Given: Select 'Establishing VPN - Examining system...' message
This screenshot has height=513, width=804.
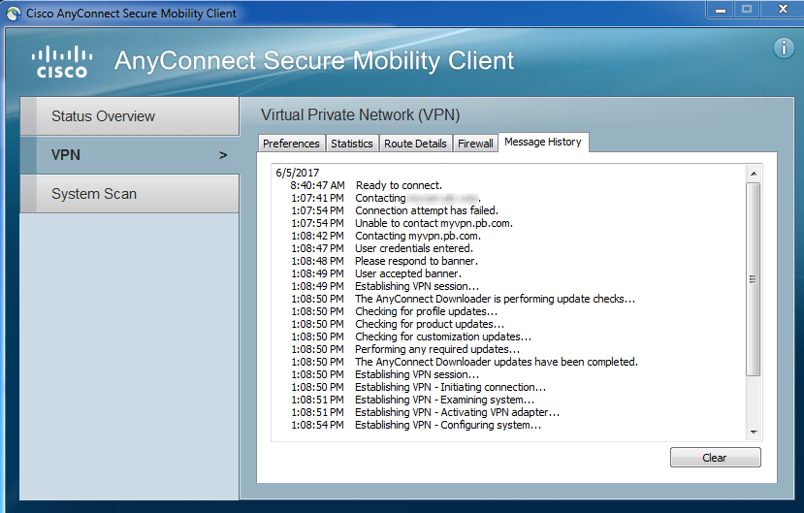Looking at the screenshot, I should (444, 400).
